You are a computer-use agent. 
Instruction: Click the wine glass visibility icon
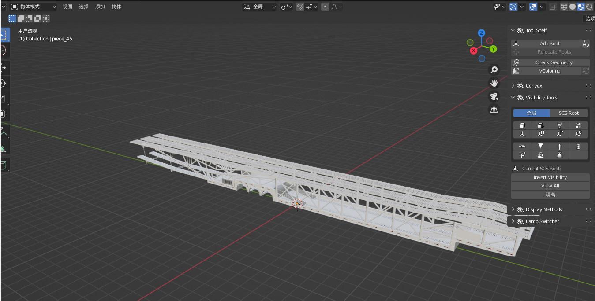pyautogui.click(x=559, y=126)
